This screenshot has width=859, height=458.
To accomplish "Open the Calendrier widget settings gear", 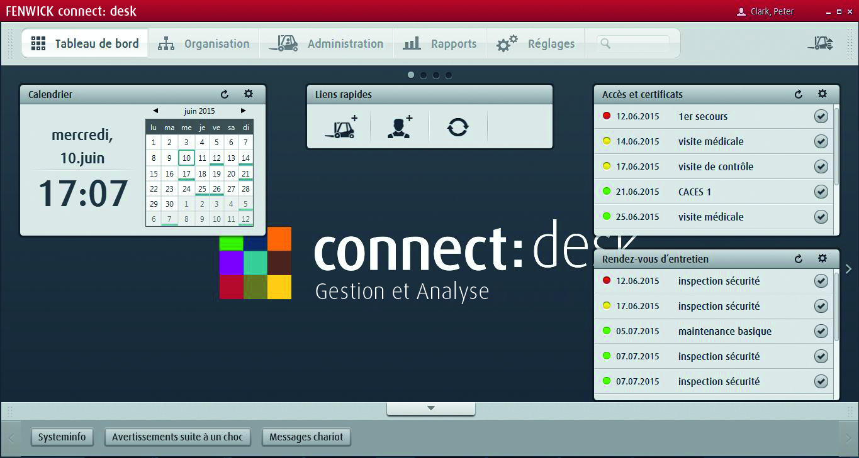I will coord(248,94).
